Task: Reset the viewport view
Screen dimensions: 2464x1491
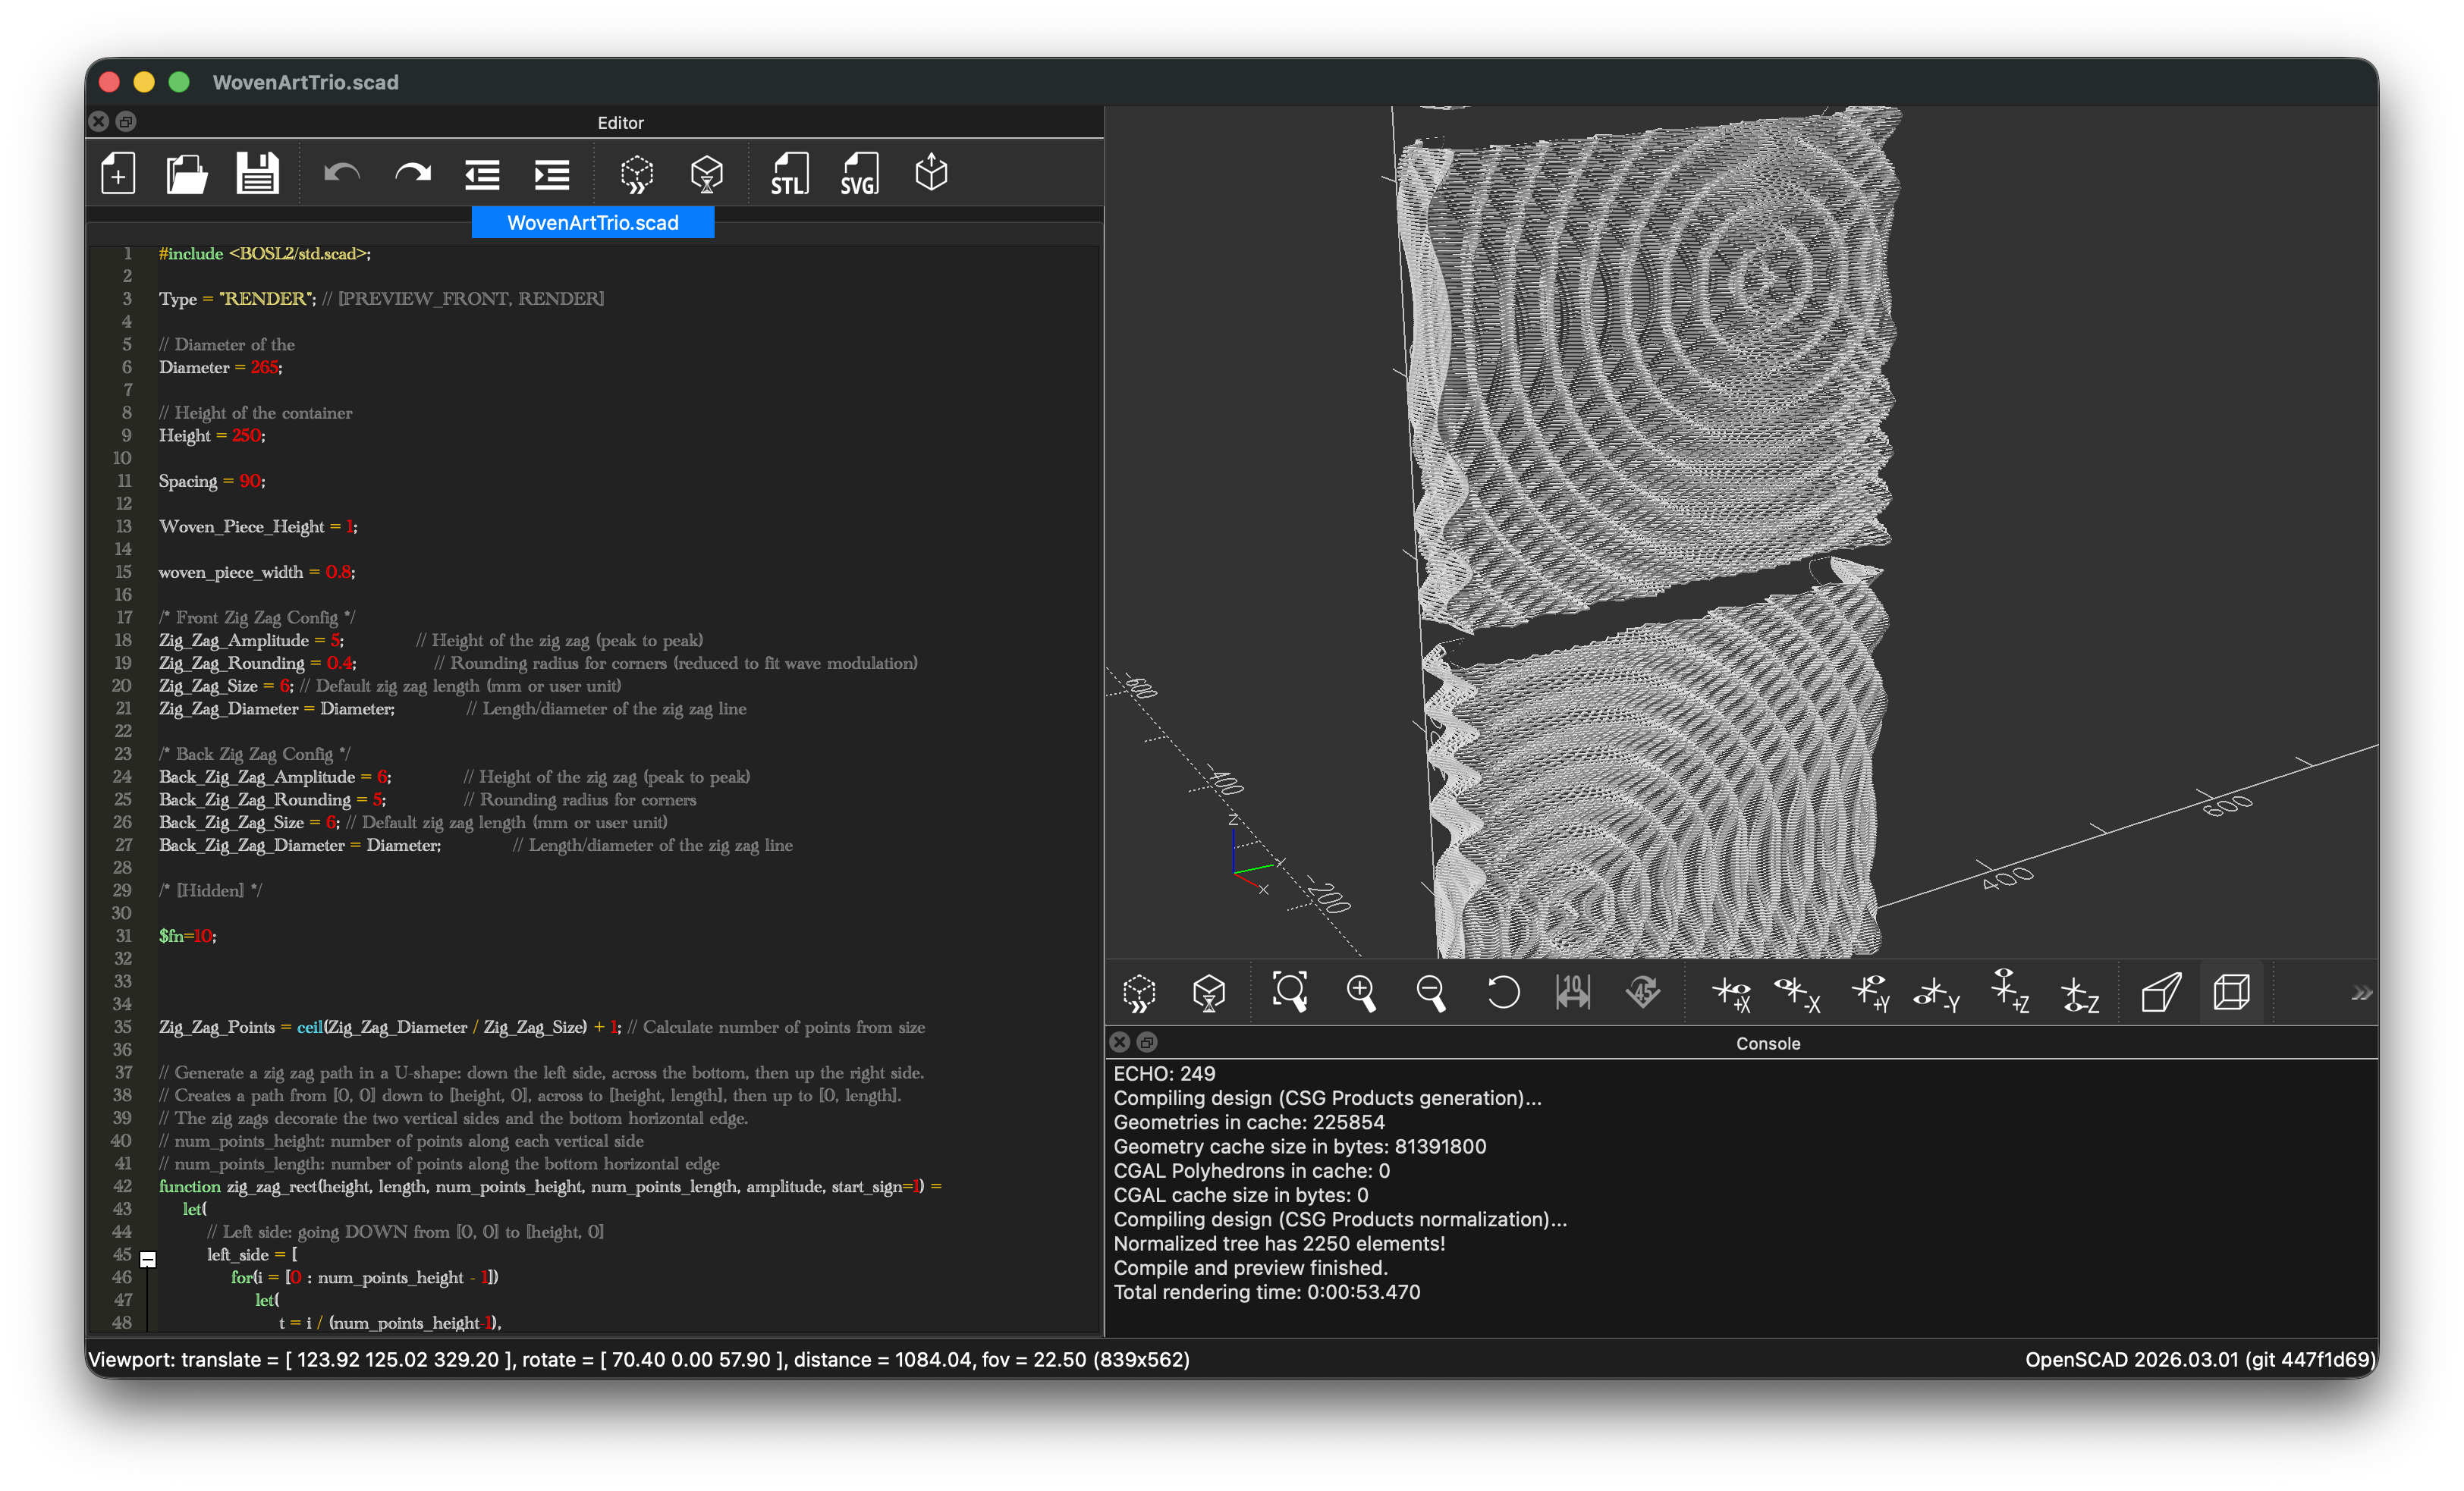Action: point(1502,992)
